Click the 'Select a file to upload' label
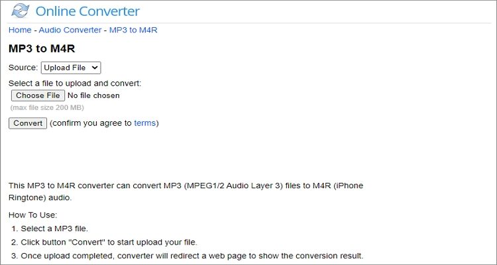Image resolution: width=497 pixels, height=265 pixels. (x=75, y=83)
